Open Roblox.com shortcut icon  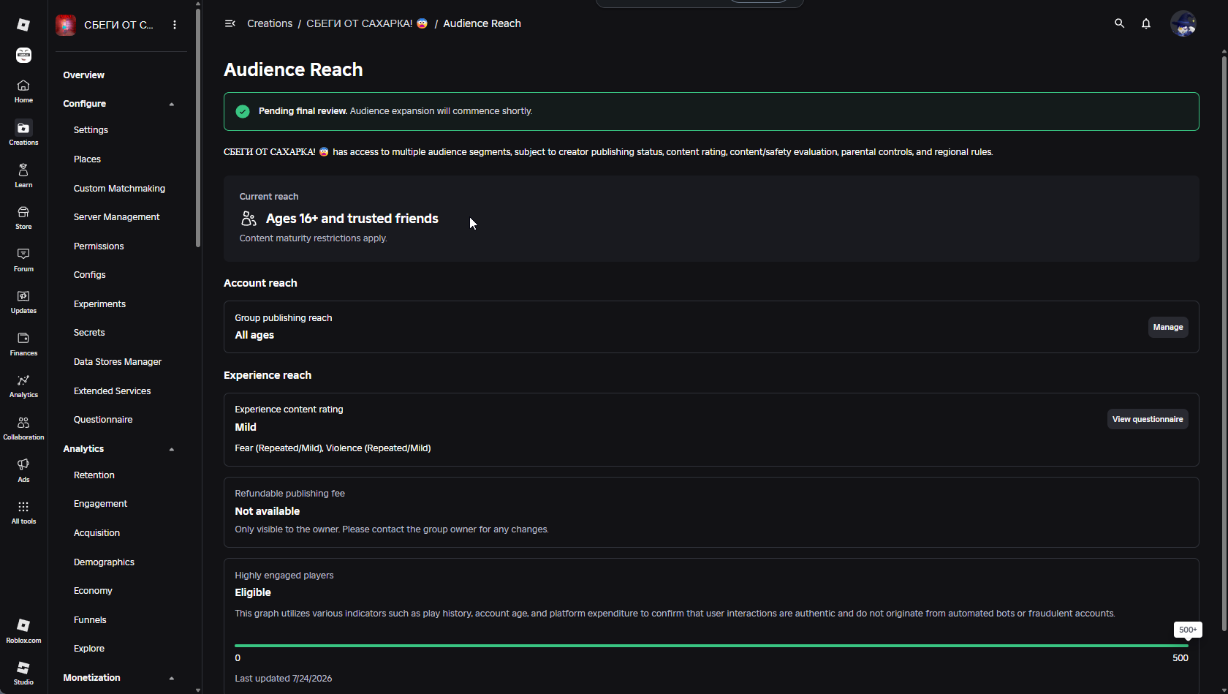[23, 631]
